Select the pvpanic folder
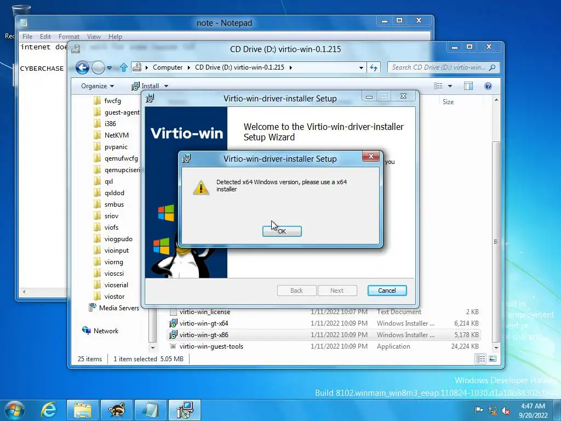The image size is (561, 421). [110, 147]
